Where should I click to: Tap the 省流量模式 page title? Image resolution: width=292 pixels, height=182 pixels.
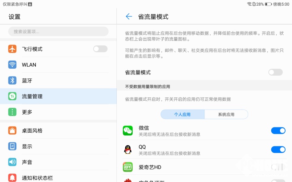tap(153, 17)
